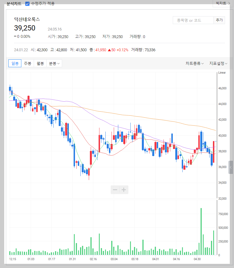The height and width of the screenshot is (268, 234).
Task: Click the 44,000 price axis label
Action: 222,104
